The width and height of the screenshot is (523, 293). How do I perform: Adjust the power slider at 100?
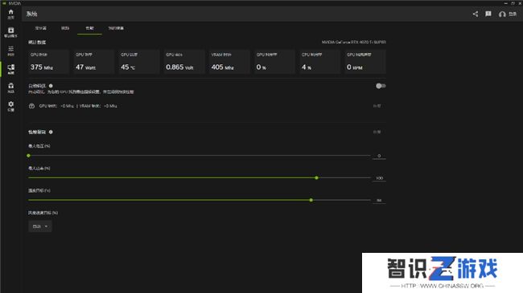316,177
